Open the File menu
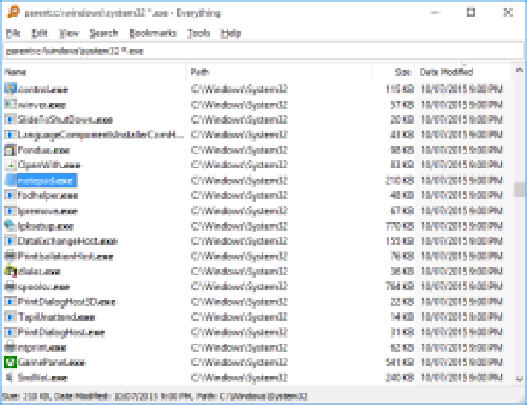 coord(13,33)
